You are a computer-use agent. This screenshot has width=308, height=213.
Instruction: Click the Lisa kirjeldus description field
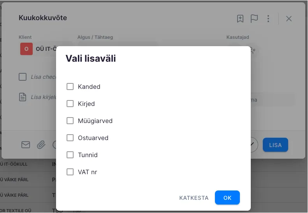[x=43, y=97]
